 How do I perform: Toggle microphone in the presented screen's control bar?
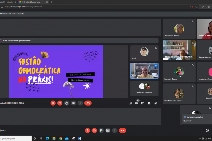pos(53,103)
